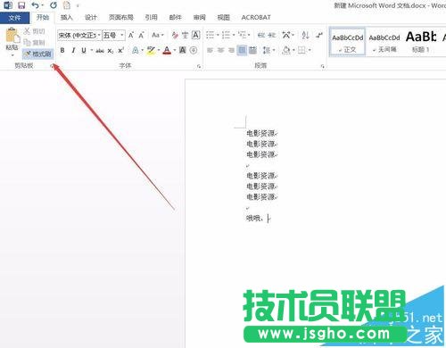The image size is (446, 348).
Task: Expand the Paste options arrow below 粘贴
Action: tap(12, 55)
